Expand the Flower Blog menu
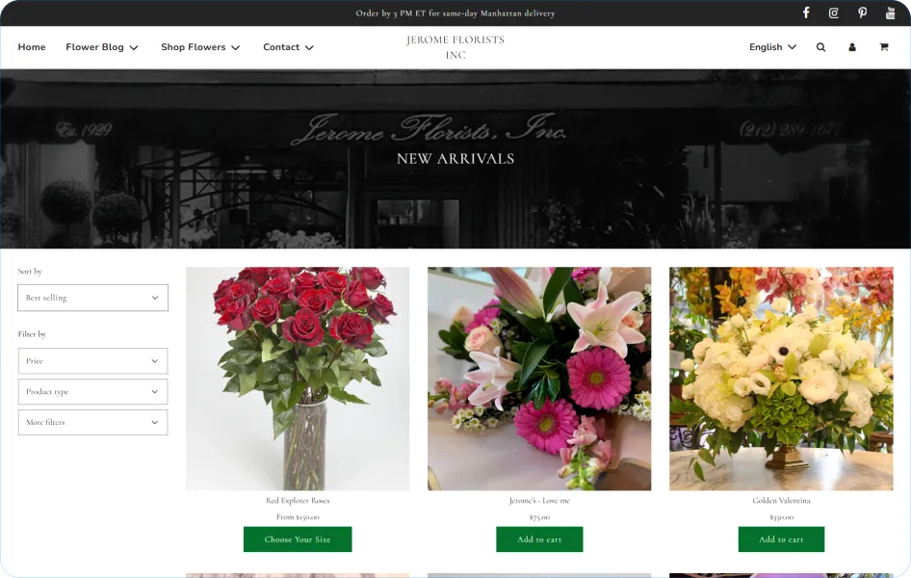 (x=102, y=47)
